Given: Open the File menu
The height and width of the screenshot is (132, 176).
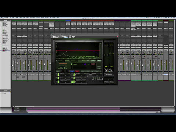Looking at the screenshot, I should (10, 17).
